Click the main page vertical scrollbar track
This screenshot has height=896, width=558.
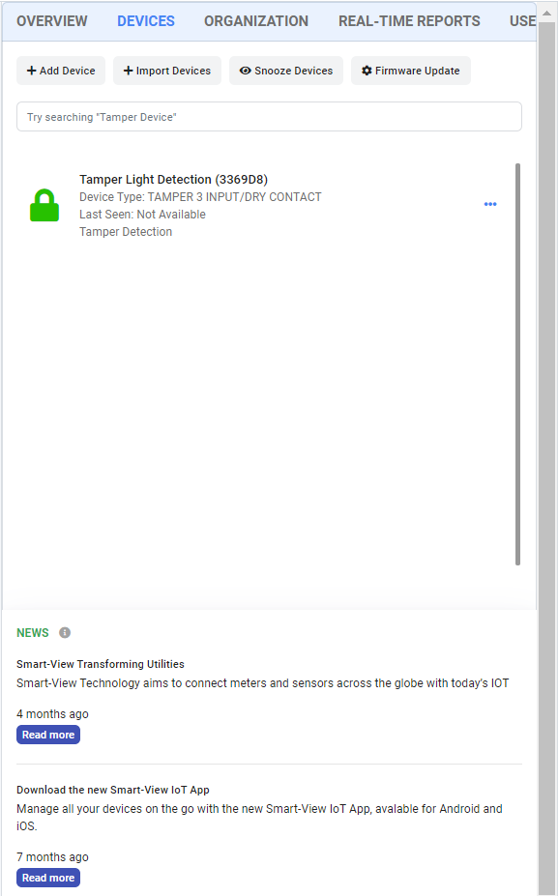click(x=547, y=457)
